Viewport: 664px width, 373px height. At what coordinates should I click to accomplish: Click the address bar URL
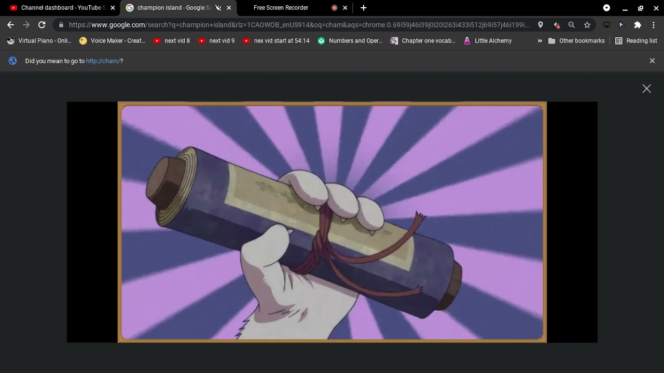299,25
